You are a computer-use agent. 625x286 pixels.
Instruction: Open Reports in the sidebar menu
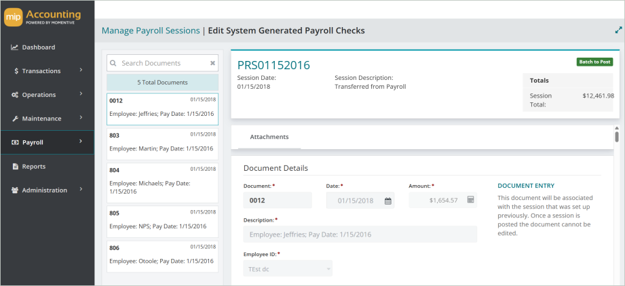point(34,167)
